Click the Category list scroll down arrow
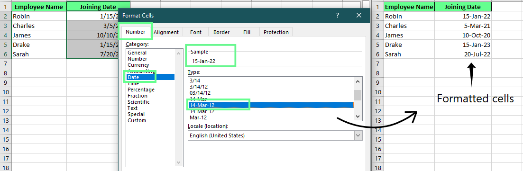The image size is (523, 171). [178, 162]
